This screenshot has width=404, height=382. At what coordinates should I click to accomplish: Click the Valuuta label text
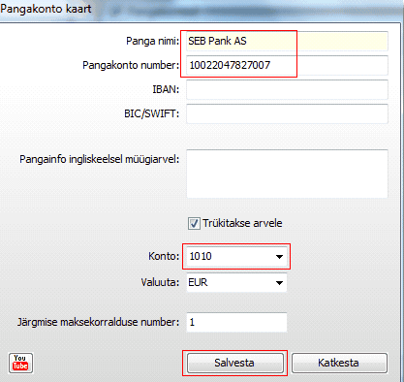(160, 282)
